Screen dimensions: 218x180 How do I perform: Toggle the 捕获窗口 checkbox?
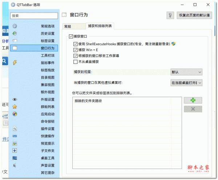click(x=71, y=37)
